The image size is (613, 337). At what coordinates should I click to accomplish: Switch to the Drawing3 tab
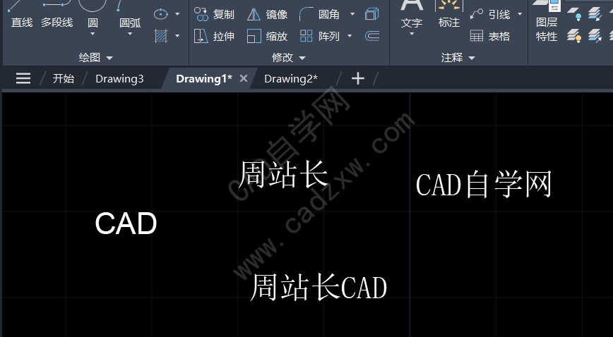pyautogui.click(x=119, y=78)
